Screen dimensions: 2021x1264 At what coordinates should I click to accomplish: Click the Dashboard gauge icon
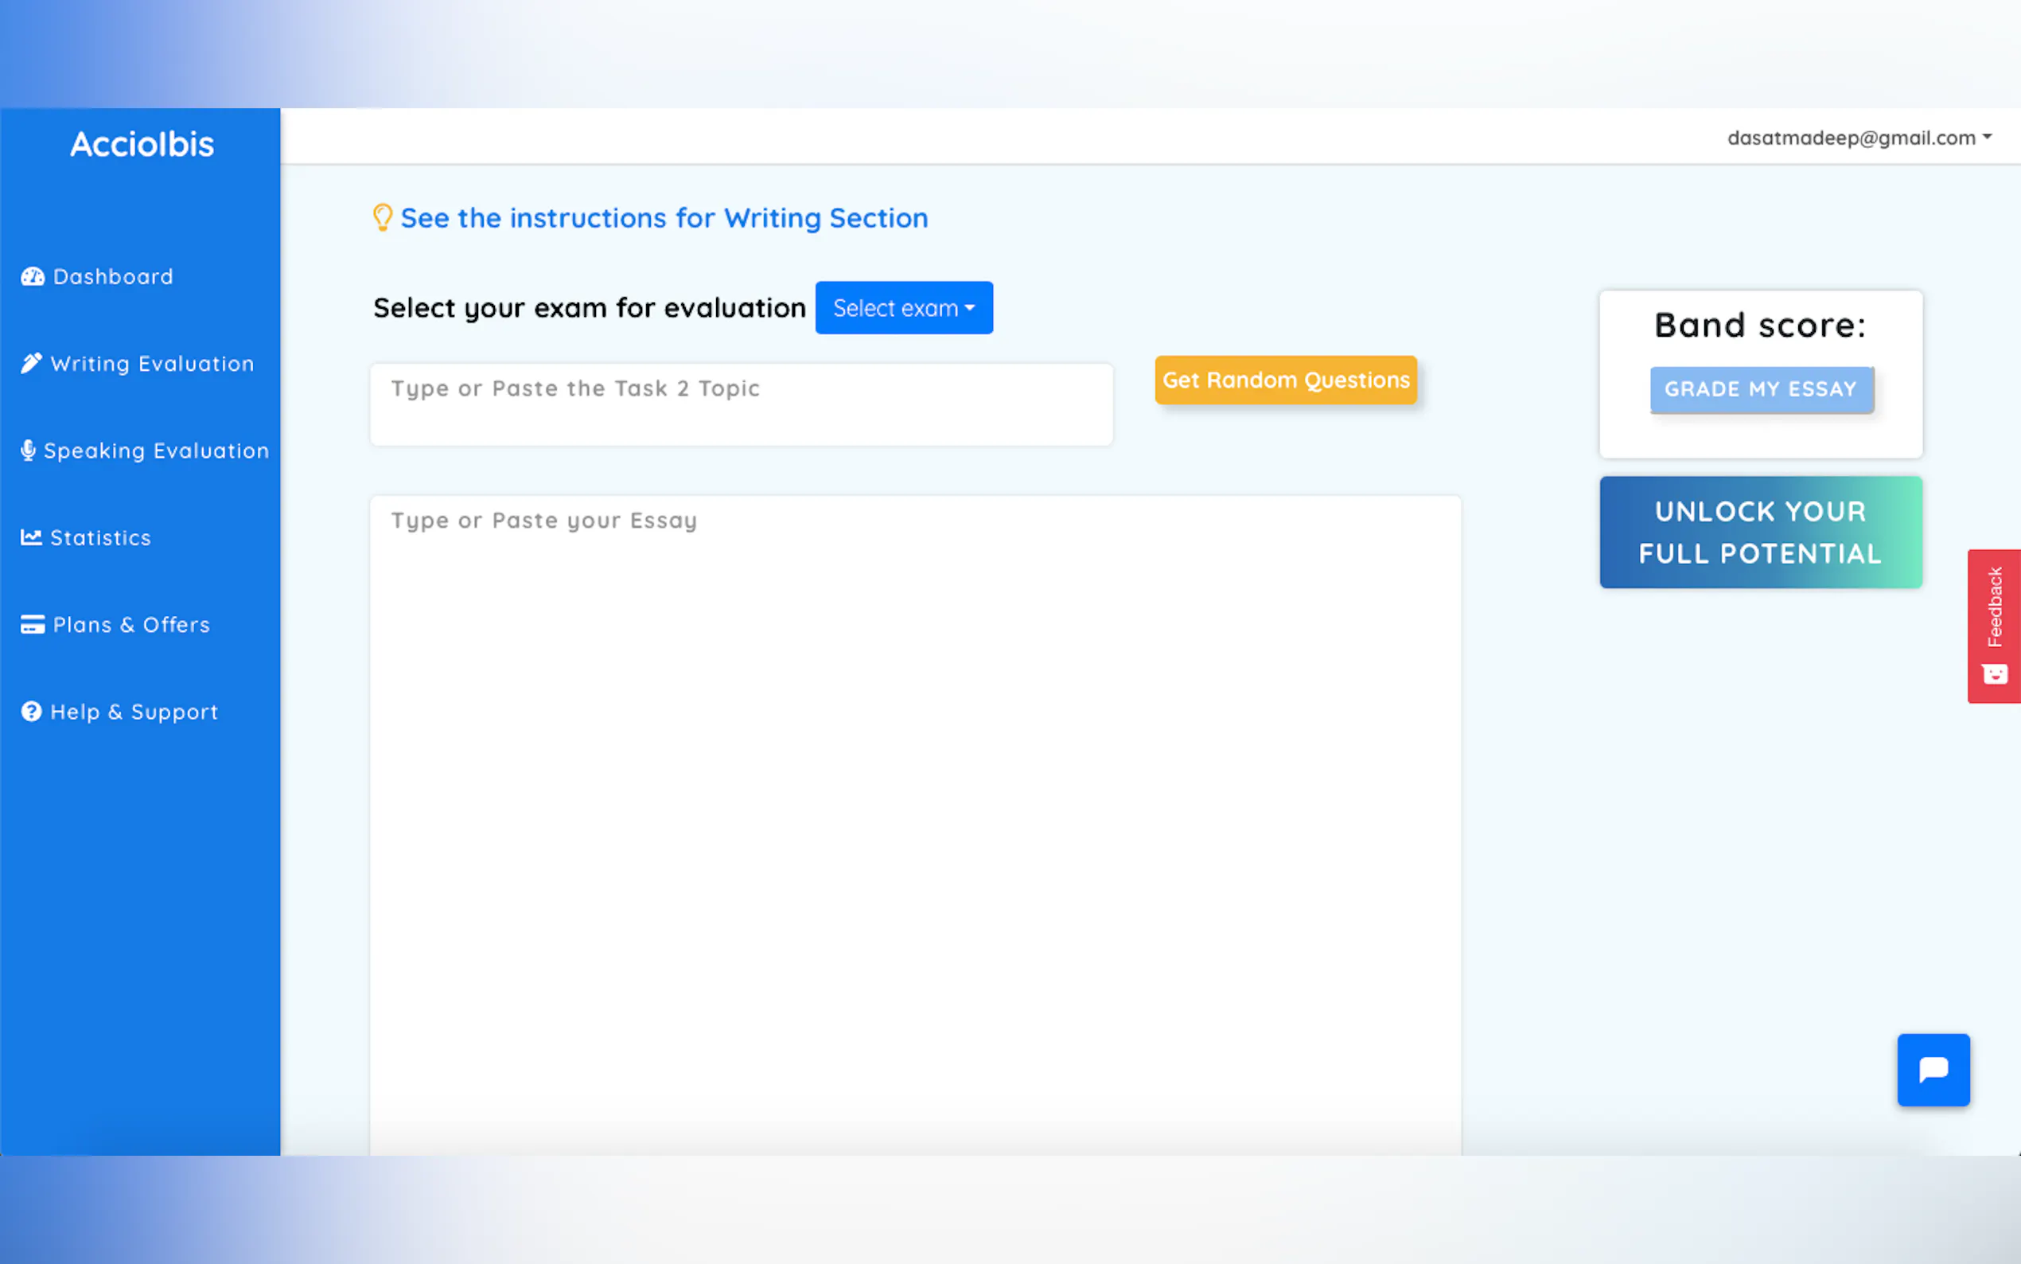(33, 277)
